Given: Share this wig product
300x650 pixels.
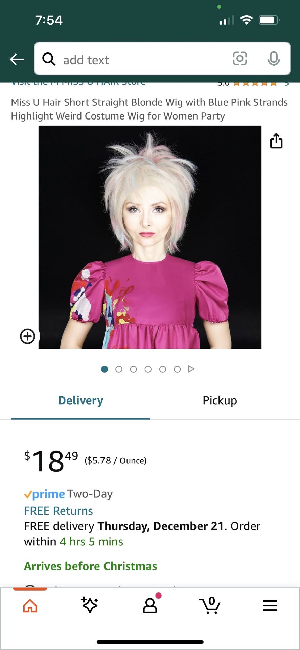Looking at the screenshot, I should [276, 141].
